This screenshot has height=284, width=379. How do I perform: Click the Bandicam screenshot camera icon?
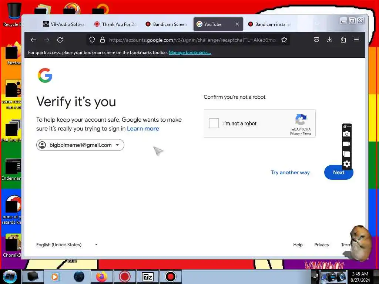346,134
